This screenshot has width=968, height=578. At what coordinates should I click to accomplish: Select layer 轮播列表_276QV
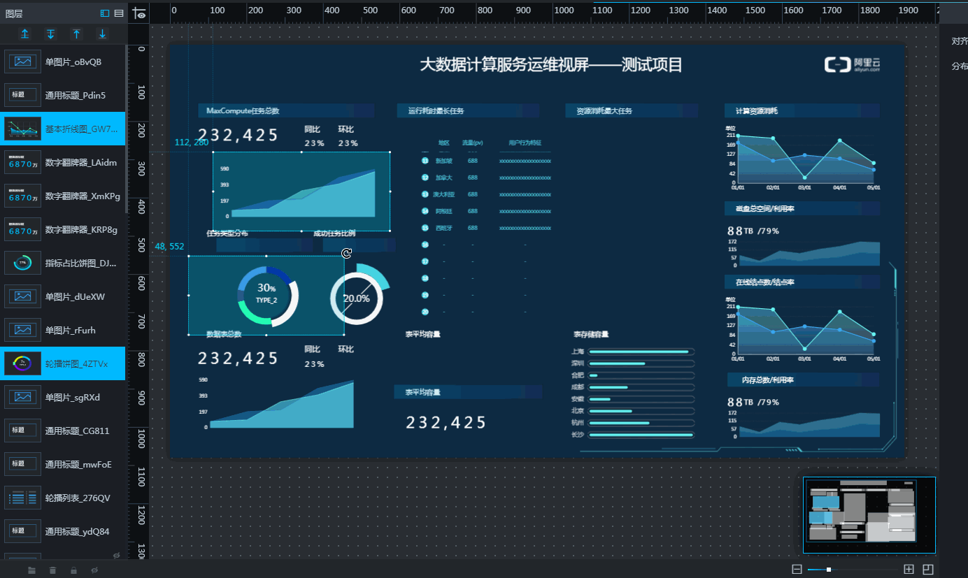point(63,498)
